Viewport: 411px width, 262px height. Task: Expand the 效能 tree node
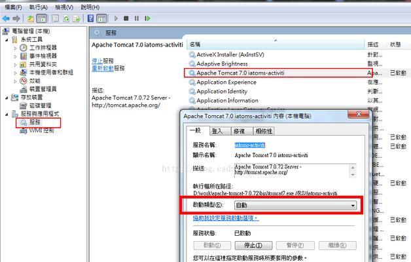[x=15, y=81]
